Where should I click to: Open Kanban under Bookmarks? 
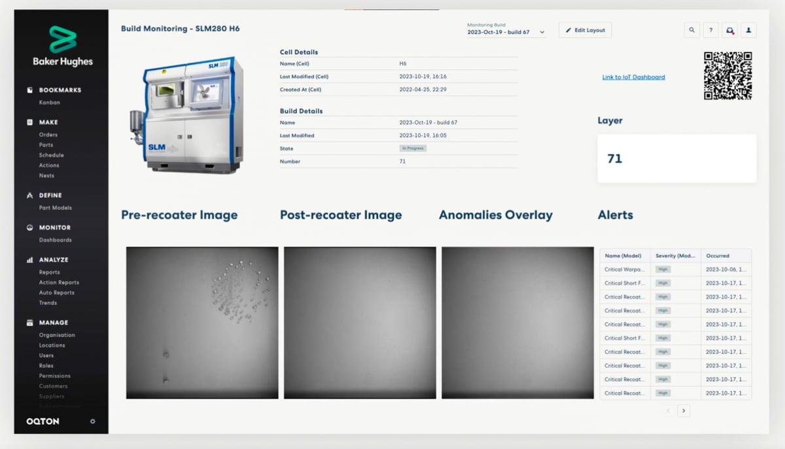click(x=49, y=103)
